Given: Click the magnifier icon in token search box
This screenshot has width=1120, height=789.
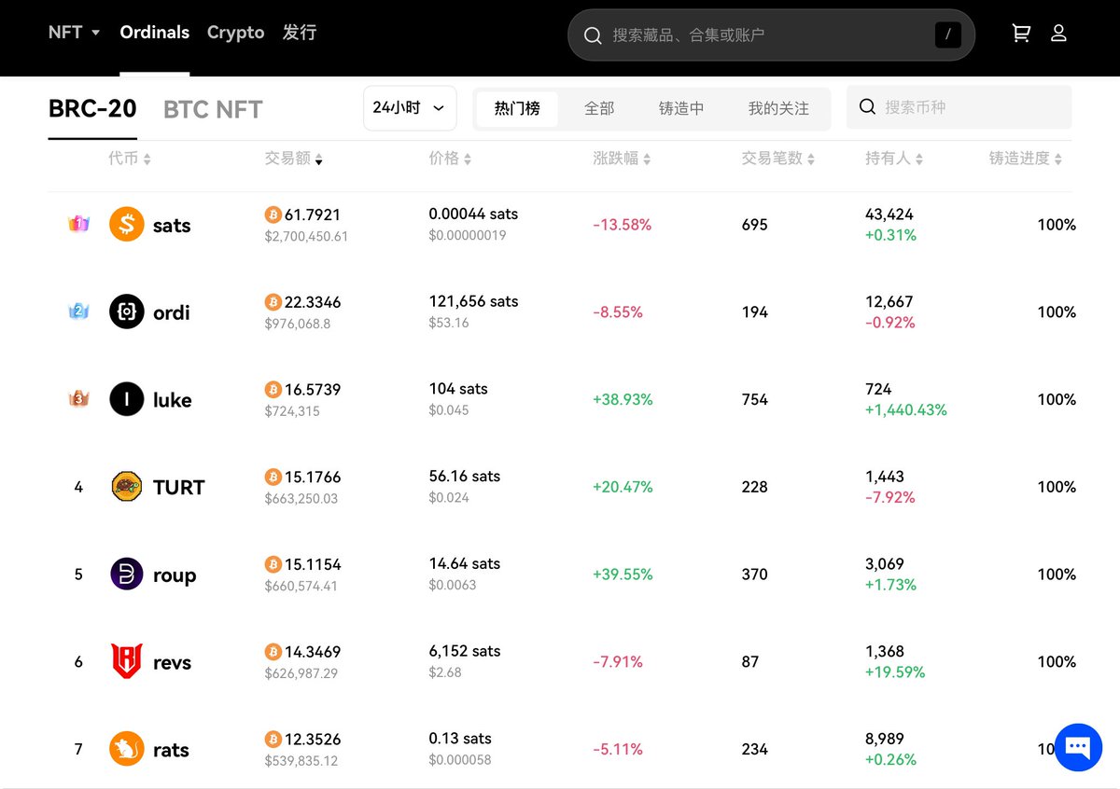Looking at the screenshot, I should click(x=867, y=107).
